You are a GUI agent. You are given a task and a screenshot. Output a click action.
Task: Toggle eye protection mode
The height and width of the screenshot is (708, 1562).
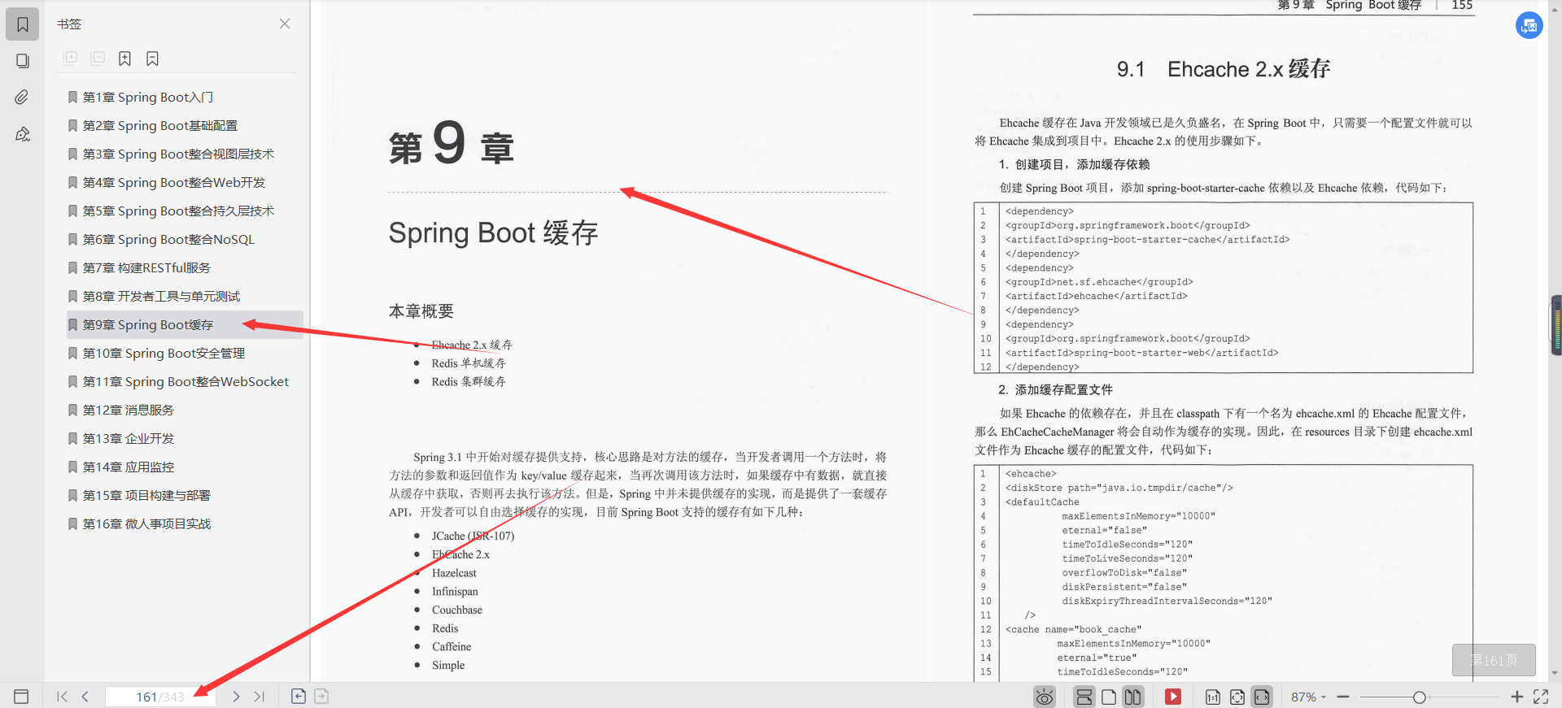(1045, 697)
